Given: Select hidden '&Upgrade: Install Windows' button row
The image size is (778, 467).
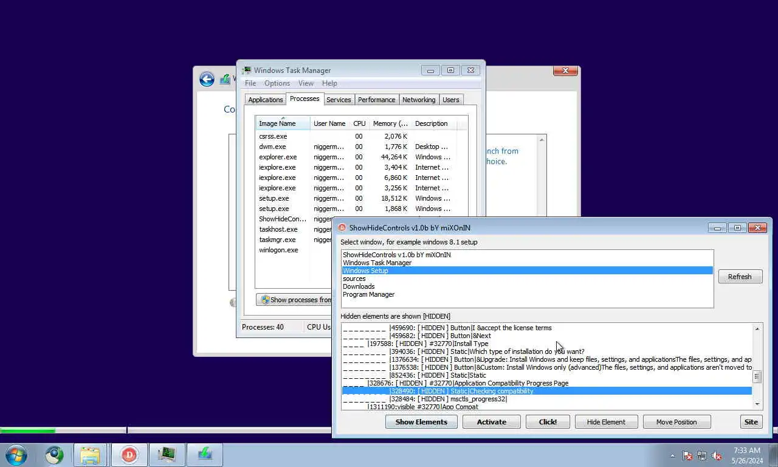Looking at the screenshot, I should [x=547, y=359].
